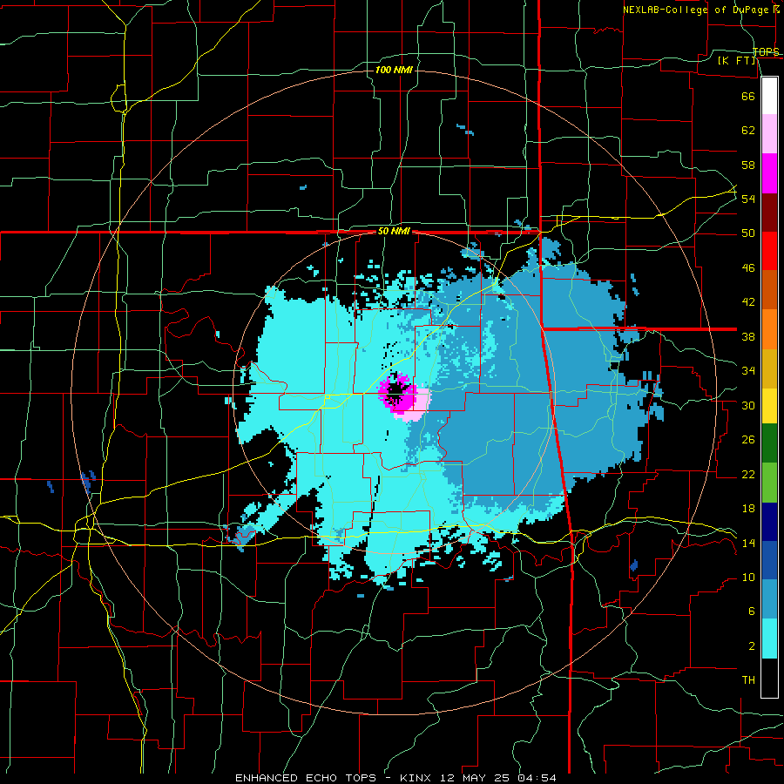This screenshot has width=784, height=784.
Task: Click the 50 NMI range ring label
Action: tap(394, 231)
